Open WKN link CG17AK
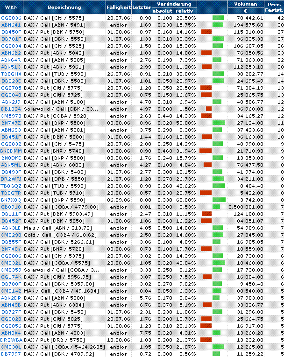This screenshot has width=284, height=357. [x=11, y=277]
